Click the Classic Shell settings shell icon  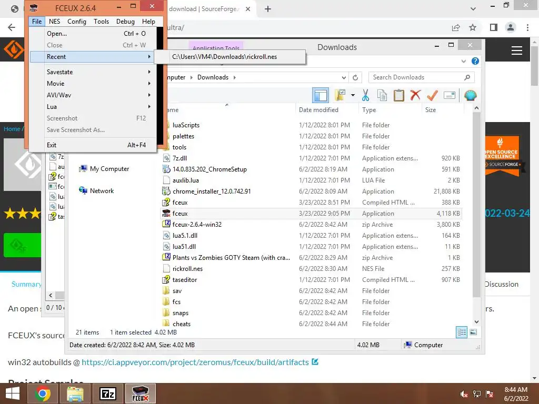tap(470, 95)
